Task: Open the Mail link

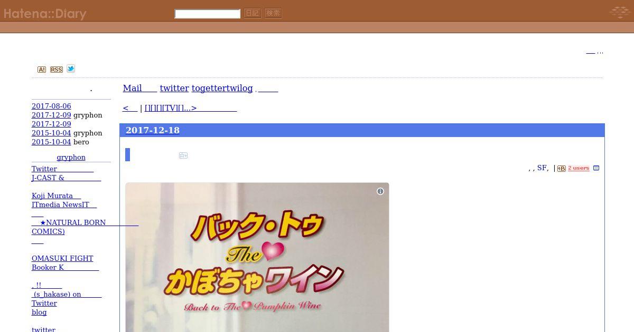Action: pyautogui.click(x=140, y=88)
